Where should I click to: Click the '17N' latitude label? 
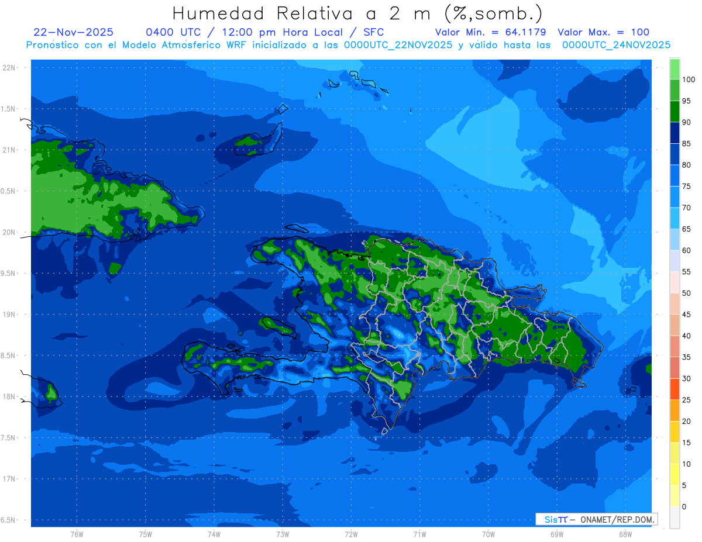tap(9, 479)
